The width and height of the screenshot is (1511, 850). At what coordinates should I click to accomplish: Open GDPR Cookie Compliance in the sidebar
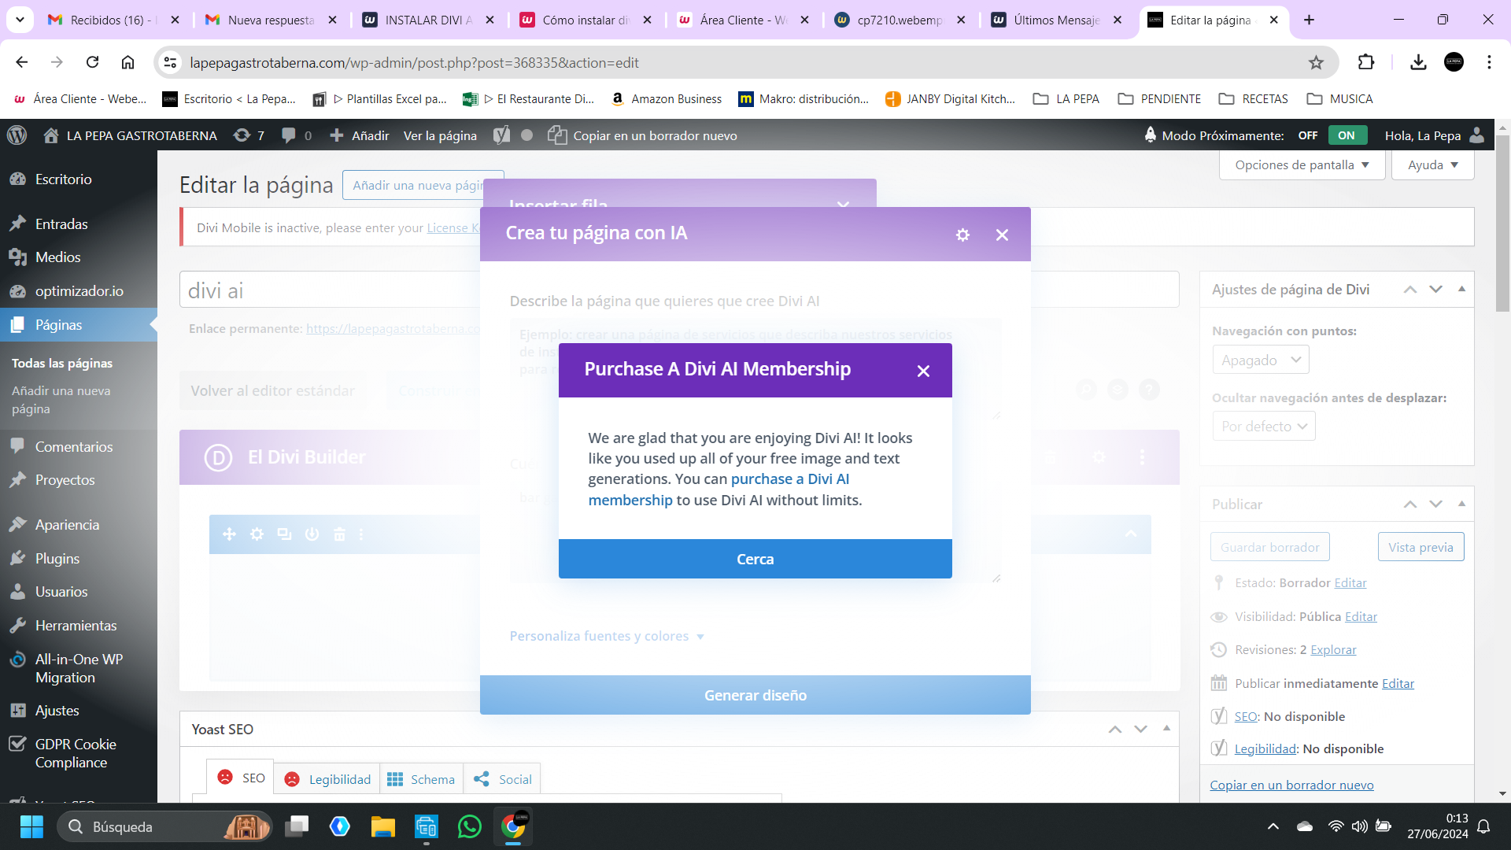[76, 753]
